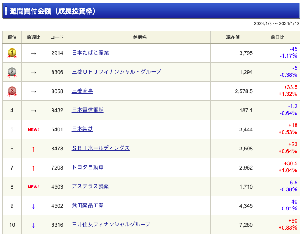This screenshot has height=236, width=302.
Task: Click the bronze rank 3 medal icon
Action: [12, 91]
